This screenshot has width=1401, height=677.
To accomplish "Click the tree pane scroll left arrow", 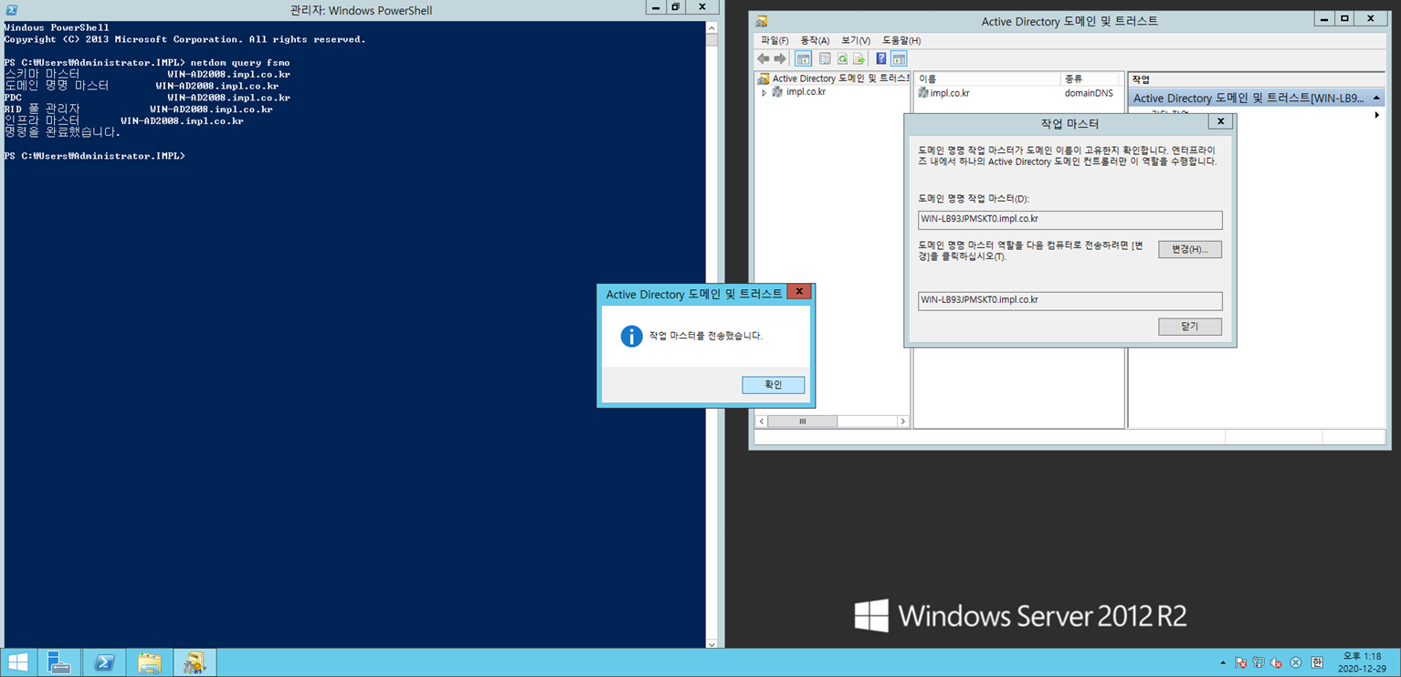I will (761, 422).
